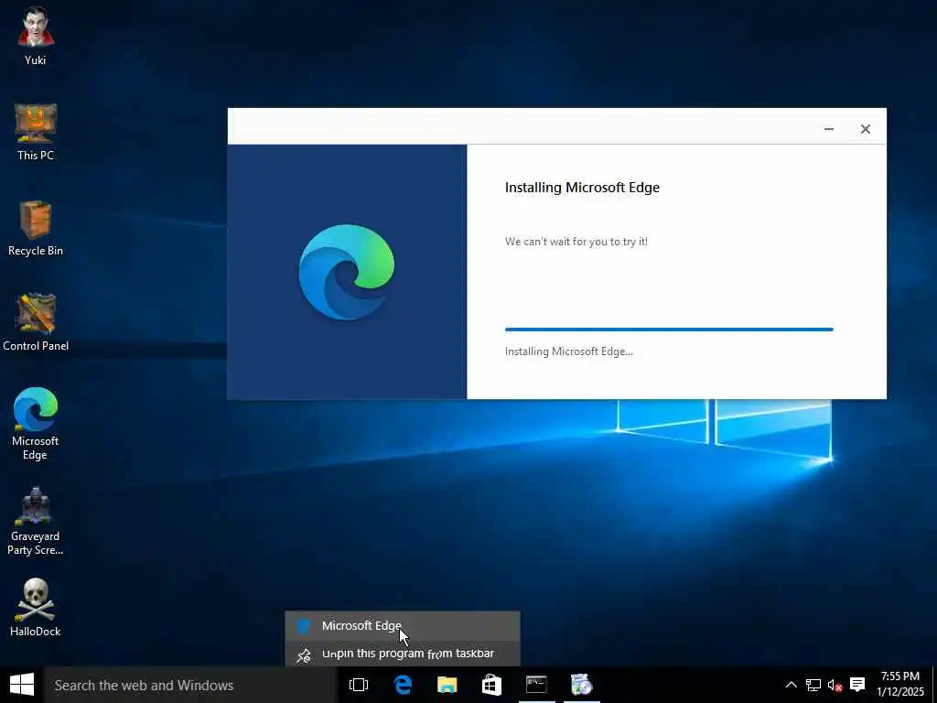Select the HalloDock skull desktop icon
This screenshot has height=703, width=937.
pos(36,607)
